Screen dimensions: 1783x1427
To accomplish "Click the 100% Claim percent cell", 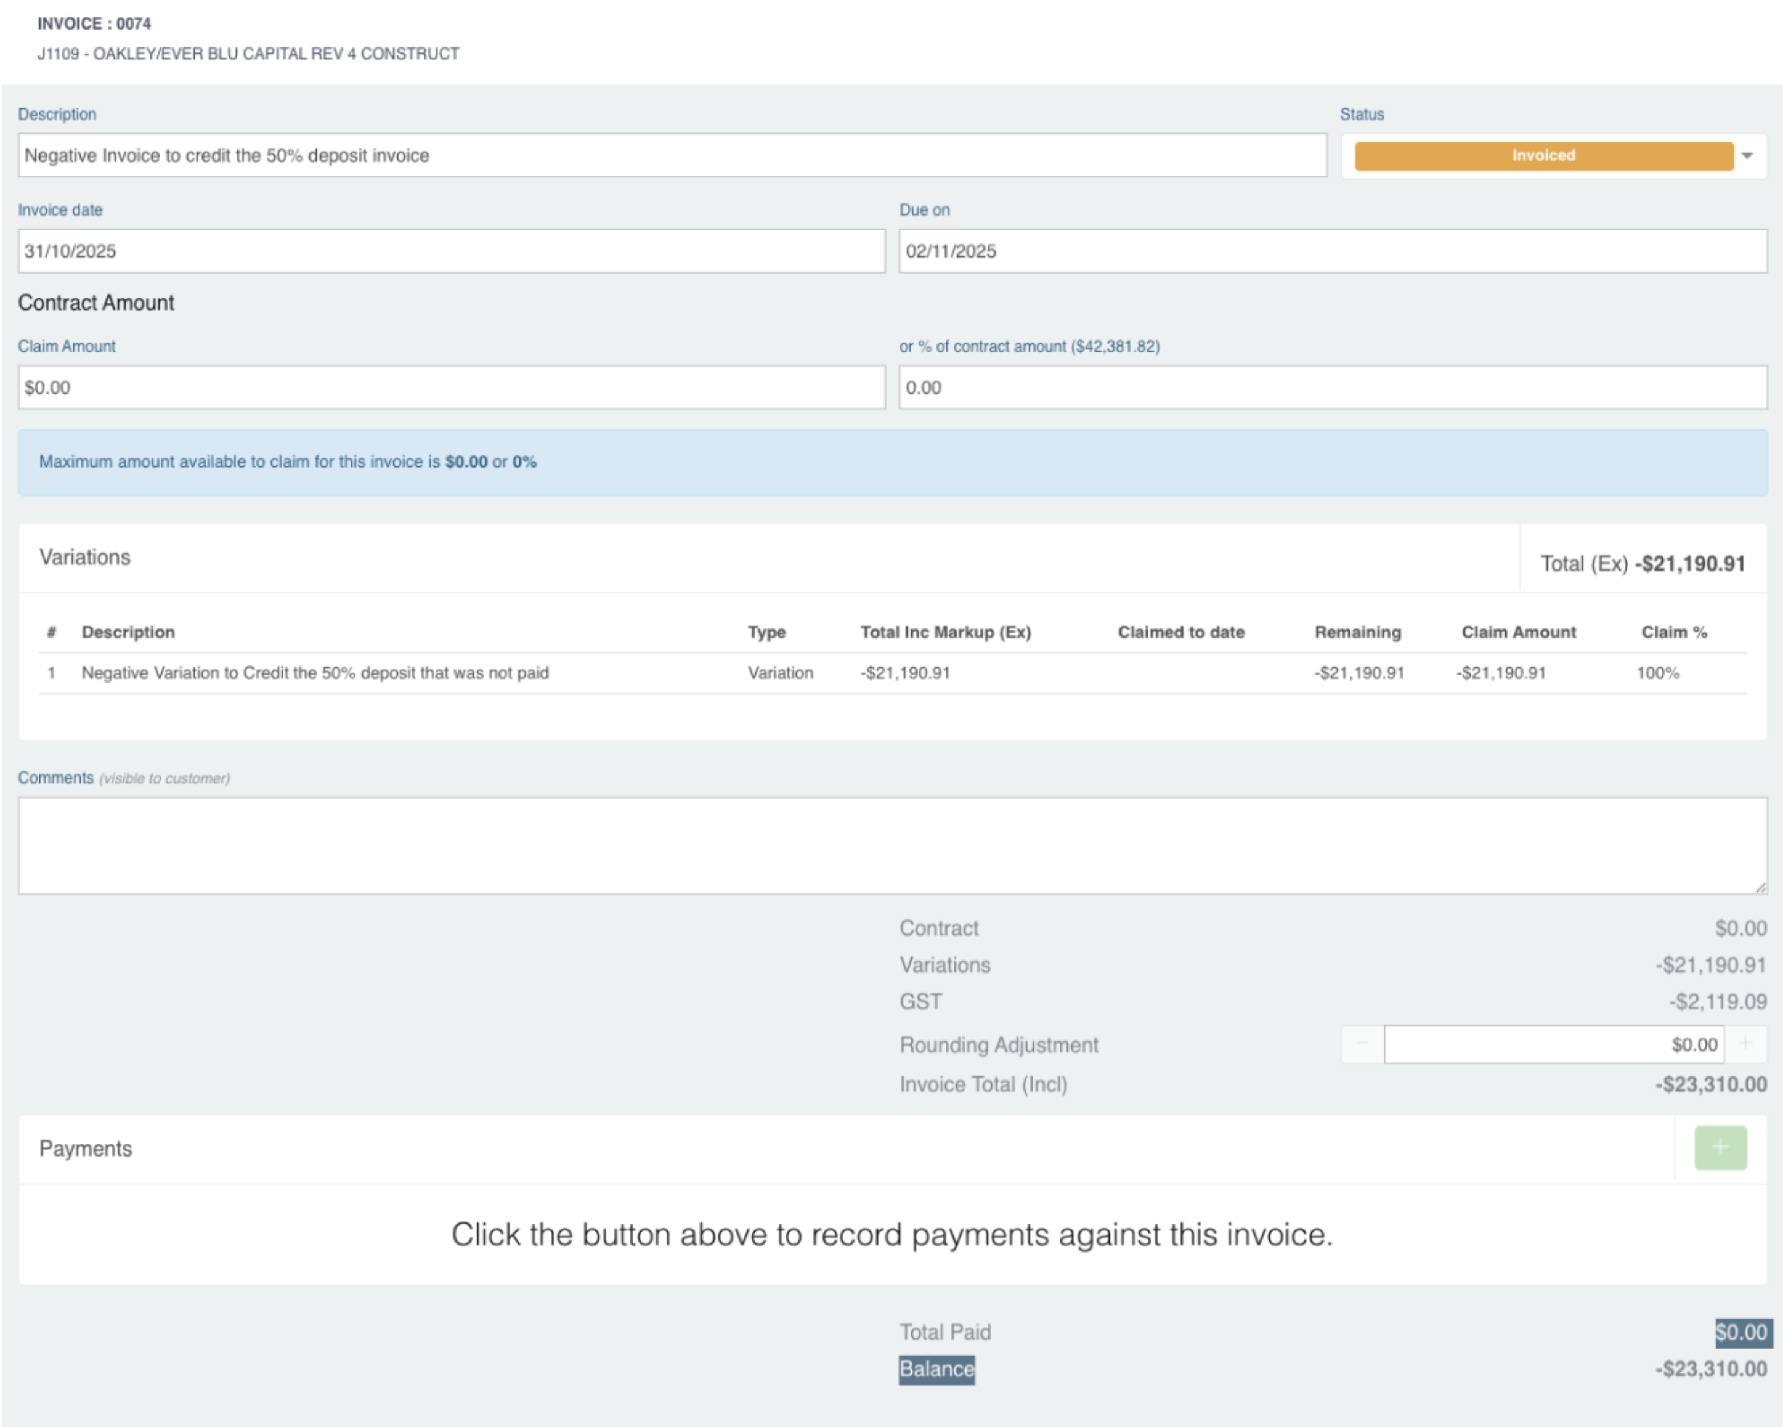I will pyautogui.click(x=1657, y=673).
